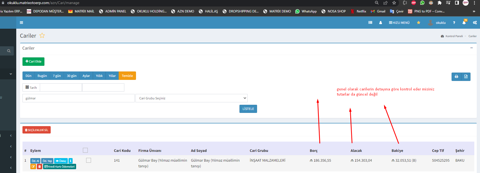Click the orange edit icon in row 1
The height and width of the screenshot is (173, 480).
(x=33, y=167)
